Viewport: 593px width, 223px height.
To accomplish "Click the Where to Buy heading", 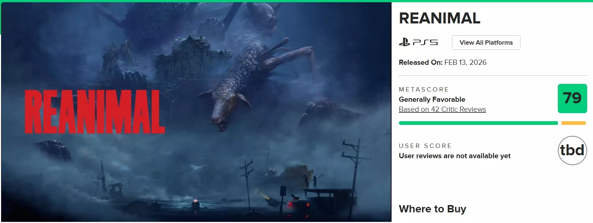I will tap(432, 209).
